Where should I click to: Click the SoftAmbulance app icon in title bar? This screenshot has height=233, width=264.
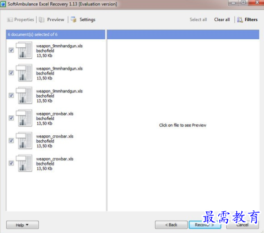[3, 4]
